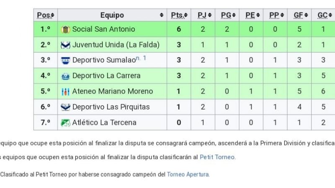335x188 pixels.
Task: Sort the table by Pos. column
Action: pos(45,15)
